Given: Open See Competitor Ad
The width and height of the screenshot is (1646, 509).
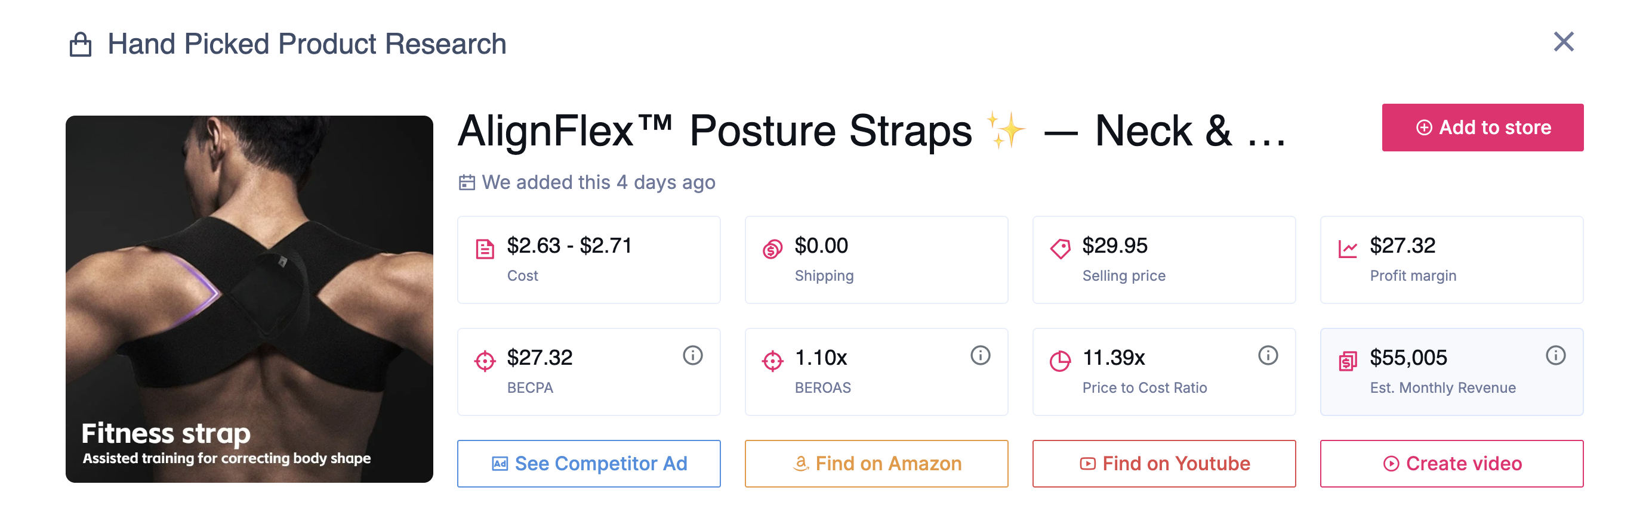Looking at the screenshot, I should pos(588,464).
